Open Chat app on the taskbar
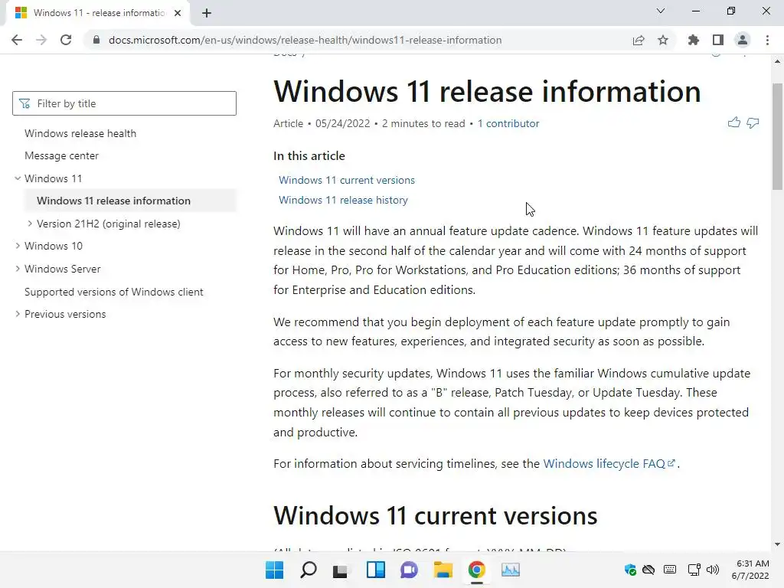Screen dimensions: 784x588 point(409,570)
